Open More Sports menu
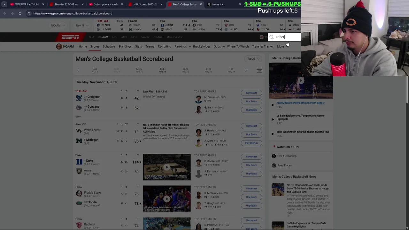This screenshot has width=409, height=230. click(174, 37)
